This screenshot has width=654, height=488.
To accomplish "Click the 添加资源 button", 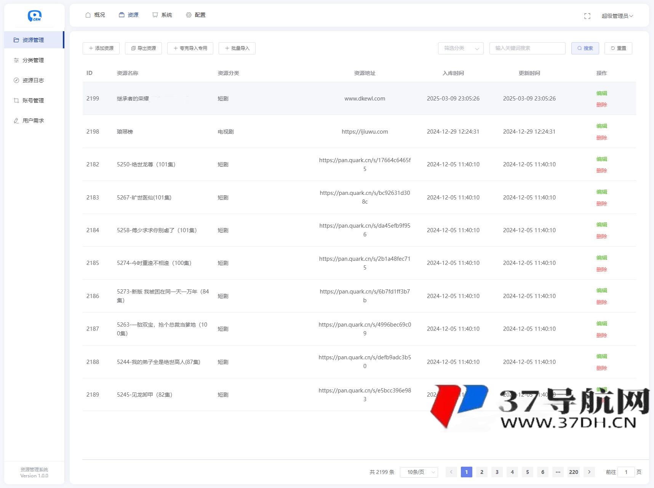I will (x=101, y=48).
